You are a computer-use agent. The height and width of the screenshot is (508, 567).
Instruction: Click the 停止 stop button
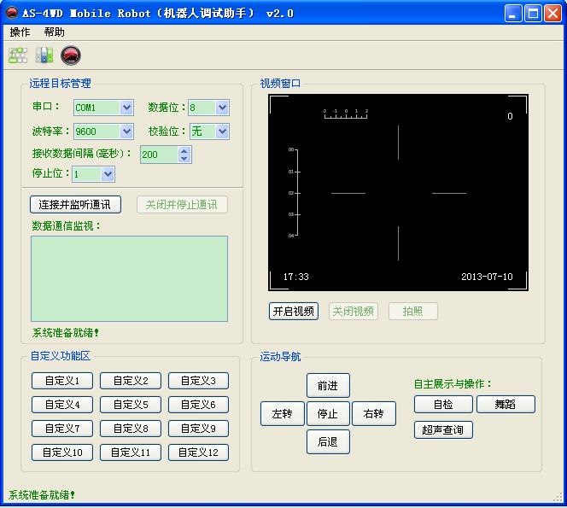[x=328, y=414]
